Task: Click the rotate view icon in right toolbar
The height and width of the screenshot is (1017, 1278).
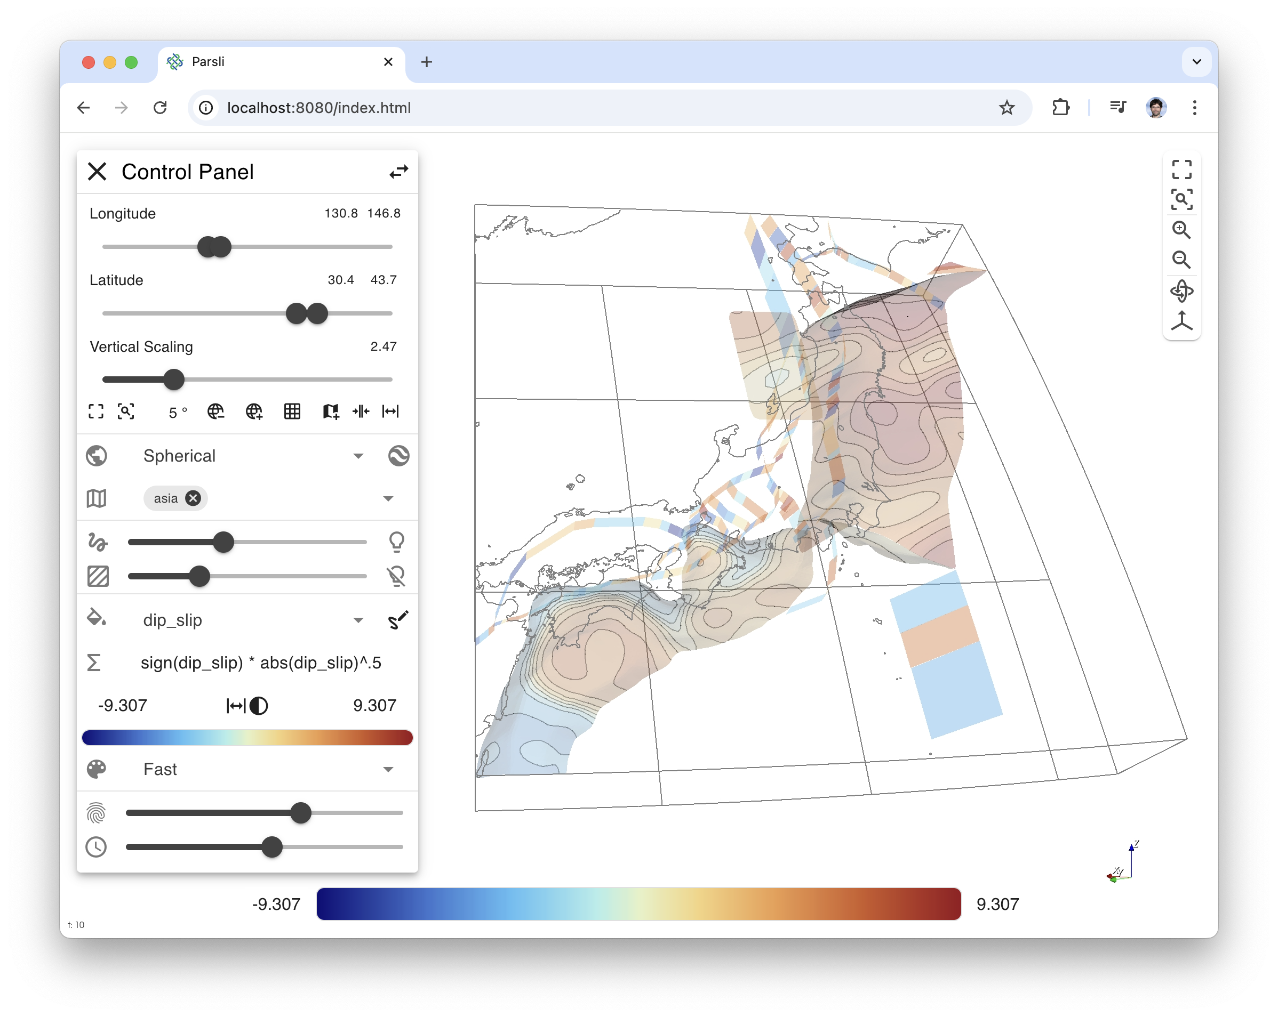Action: [1181, 290]
